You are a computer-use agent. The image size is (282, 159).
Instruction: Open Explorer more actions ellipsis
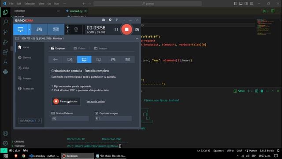(x=58, y=11)
